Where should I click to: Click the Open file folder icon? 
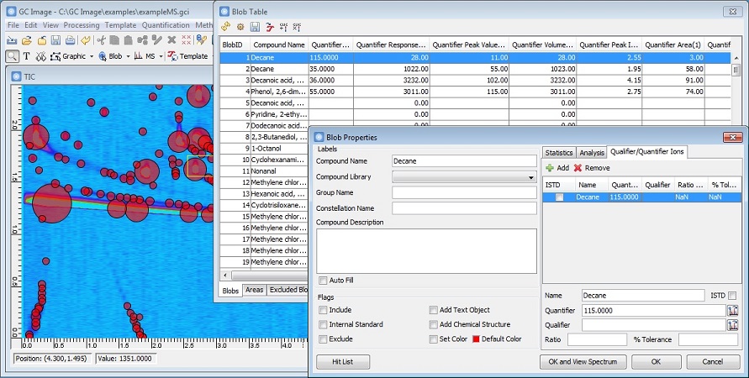[x=27, y=40]
